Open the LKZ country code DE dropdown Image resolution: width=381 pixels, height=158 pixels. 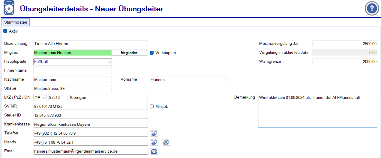click(40, 98)
